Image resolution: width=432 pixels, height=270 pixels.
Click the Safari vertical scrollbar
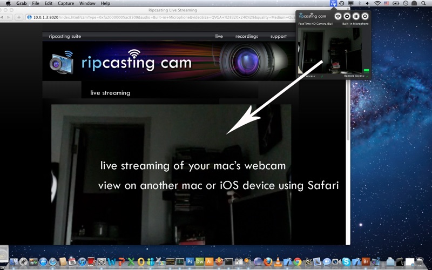(x=348, y=110)
